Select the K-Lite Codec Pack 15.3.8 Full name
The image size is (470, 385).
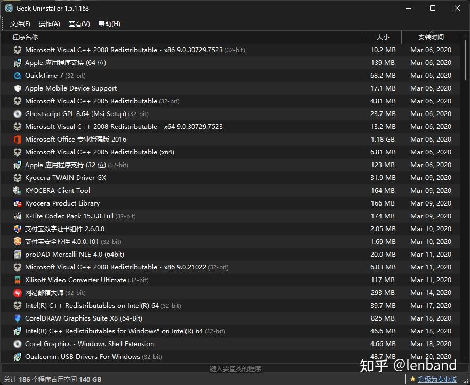coord(69,216)
